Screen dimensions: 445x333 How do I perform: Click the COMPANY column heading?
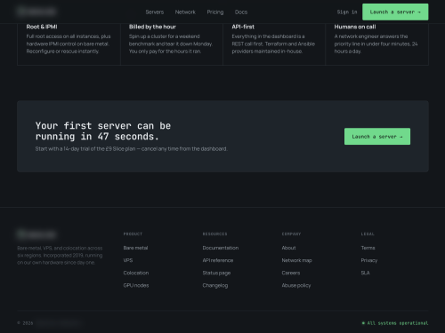pyautogui.click(x=291, y=234)
